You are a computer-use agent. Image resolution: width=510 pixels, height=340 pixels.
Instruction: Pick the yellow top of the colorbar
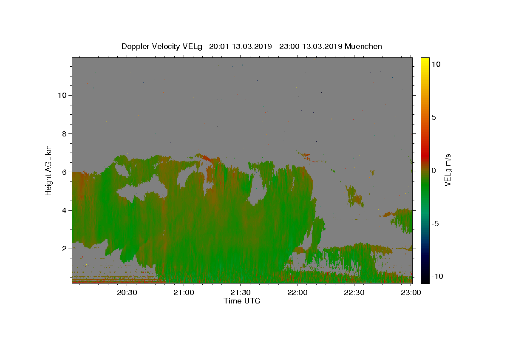[425, 62]
